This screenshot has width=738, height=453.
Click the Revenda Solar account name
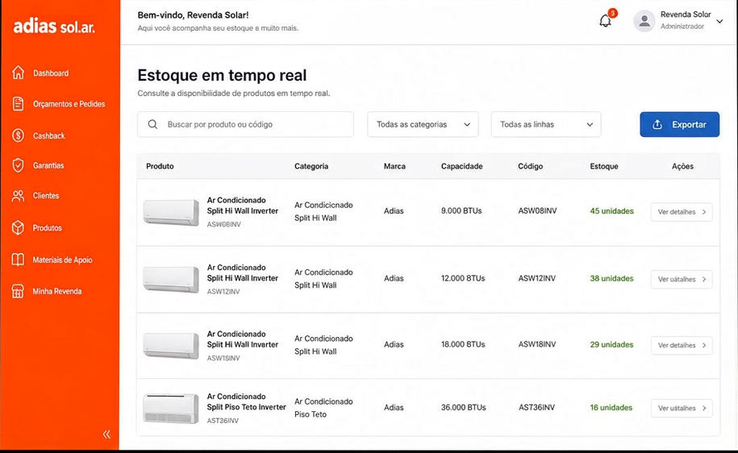(686, 15)
